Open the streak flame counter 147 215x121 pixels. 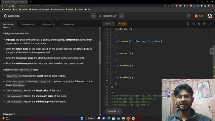(x=199, y=16)
